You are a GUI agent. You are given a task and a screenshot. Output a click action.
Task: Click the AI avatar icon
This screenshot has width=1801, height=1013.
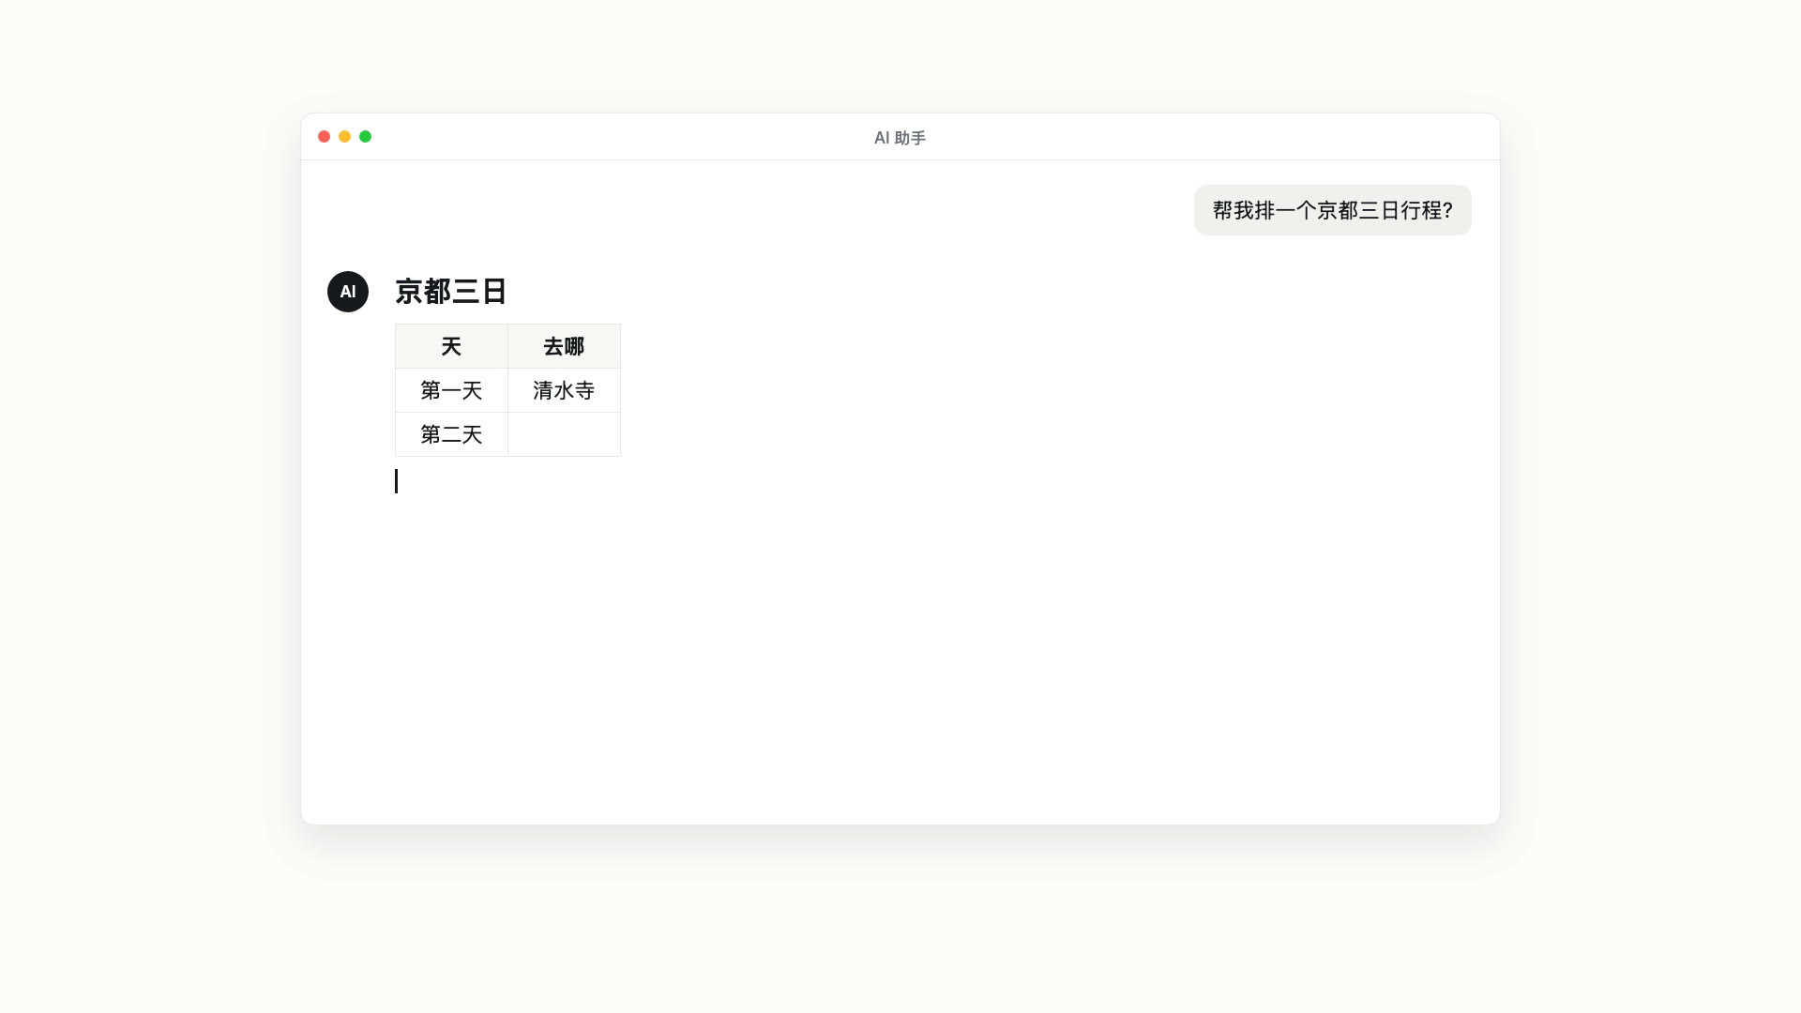348,292
